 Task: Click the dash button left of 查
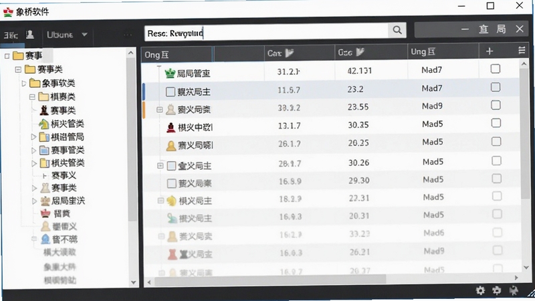pyautogui.click(x=465, y=29)
